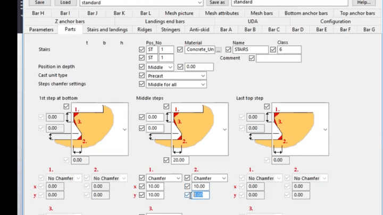Click the Name field containing STAIRS

tap(251, 49)
